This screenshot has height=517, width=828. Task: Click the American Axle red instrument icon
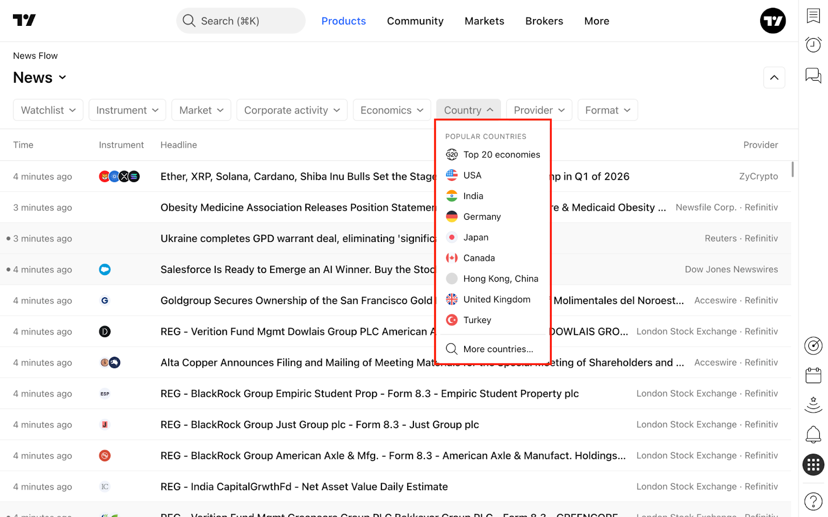pyautogui.click(x=105, y=455)
